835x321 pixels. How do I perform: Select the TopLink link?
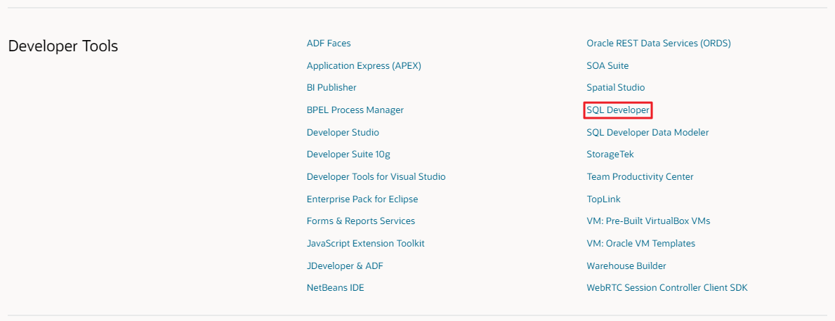coord(603,199)
